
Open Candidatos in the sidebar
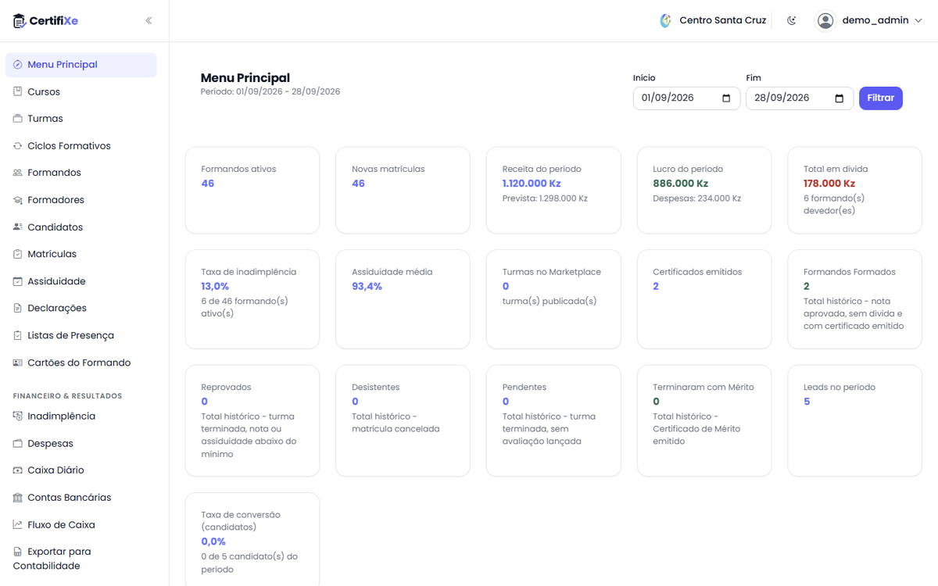click(x=81, y=227)
